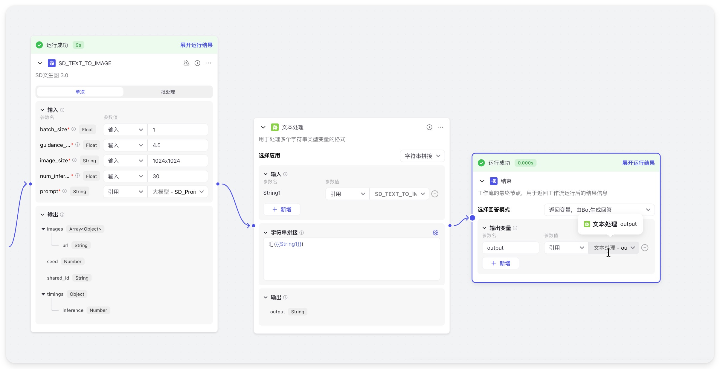
Task: Open the 字符串拼接 application dropdown
Action: pos(422,156)
